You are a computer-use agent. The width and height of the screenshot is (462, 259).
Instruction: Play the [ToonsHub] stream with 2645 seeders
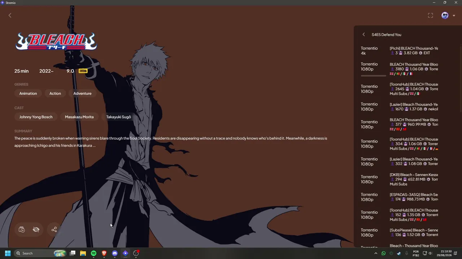407,89
